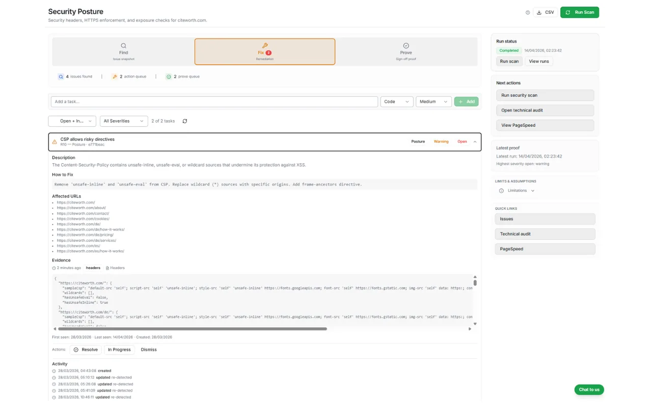This screenshot has height=407, width=652.
Task: Click Open technical audit
Action: 545,110
